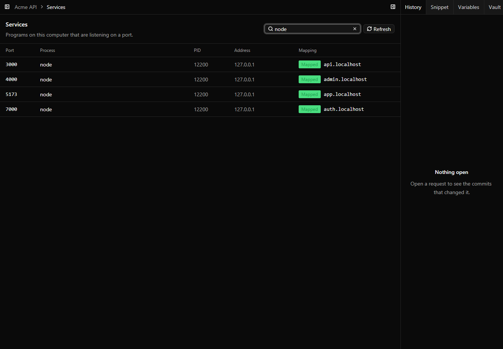Refresh the services list
The image size is (503, 349).
point(379,29)
